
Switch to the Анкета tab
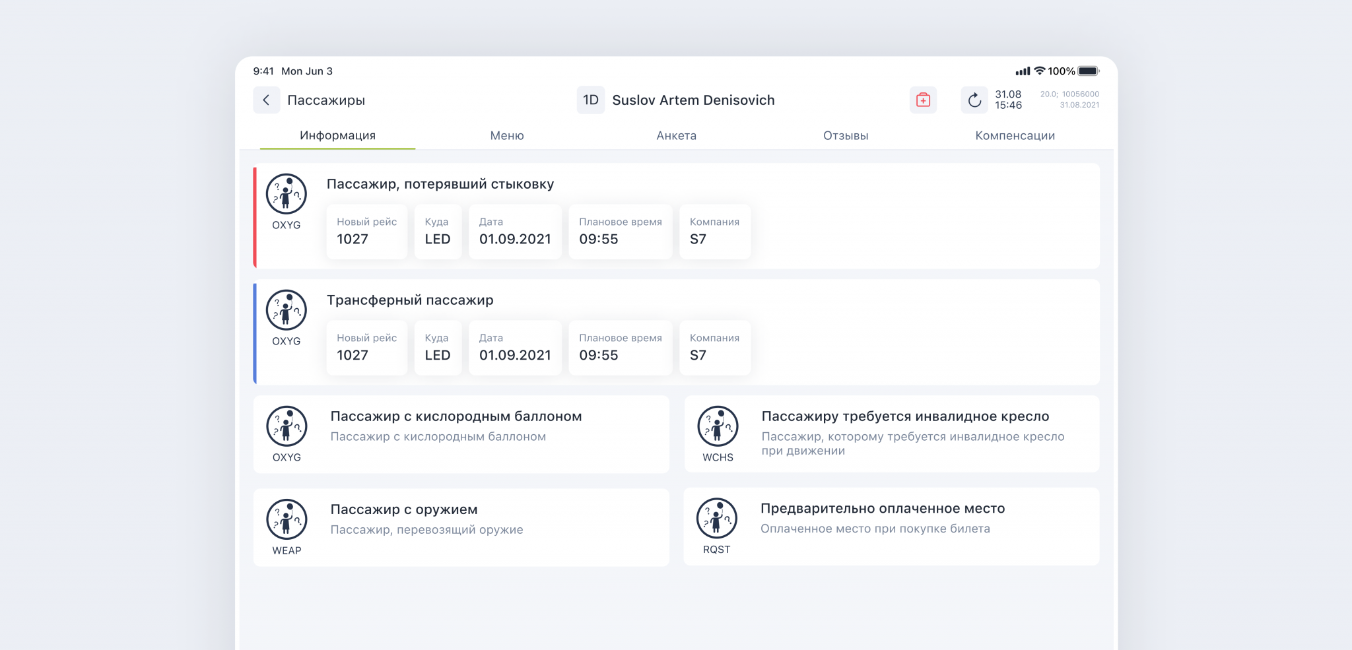pos(676,135)
